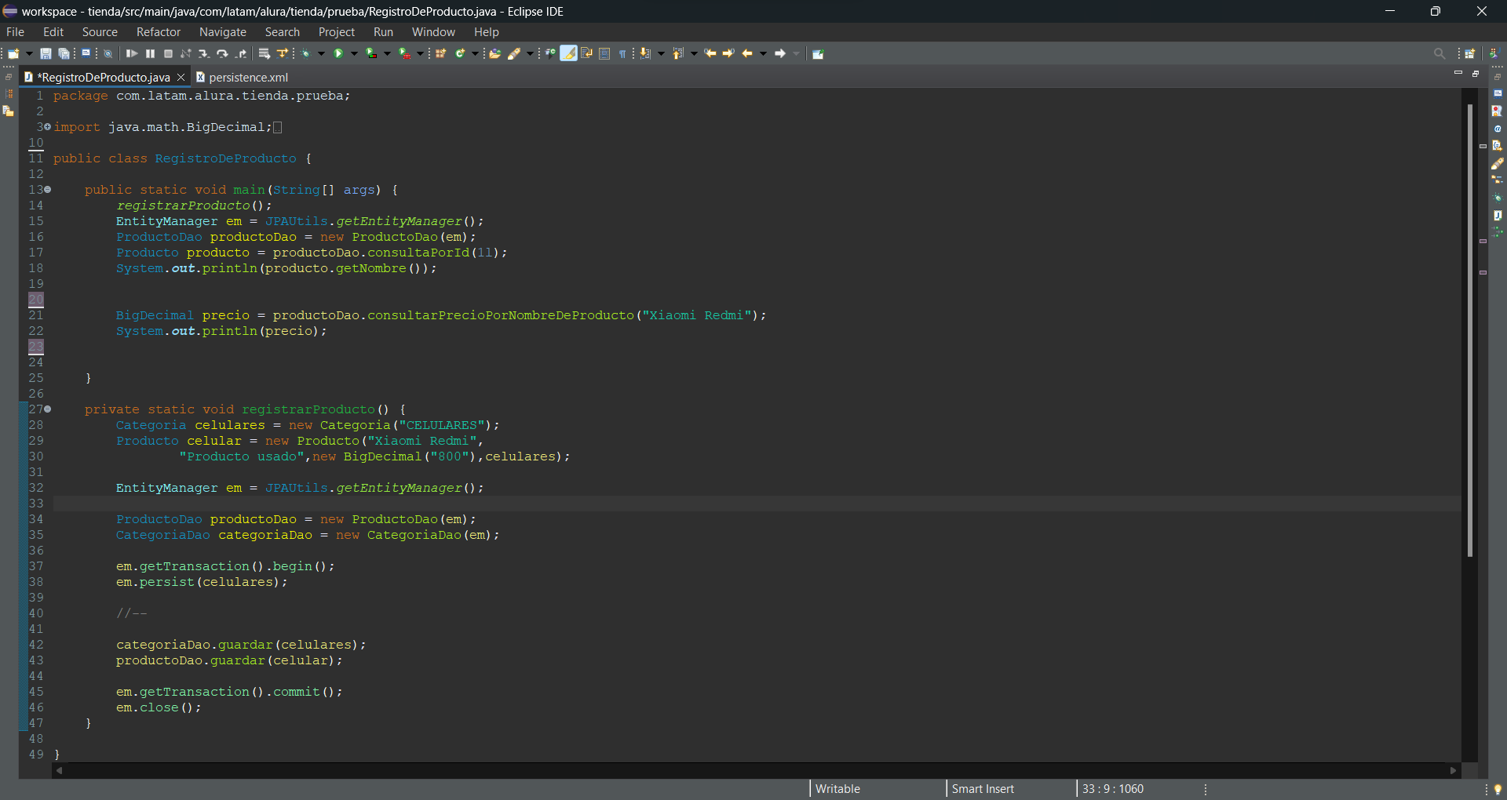Click the Coverage run icon
The width and height of the screenshot is (1507, 800).
click(371, 53)
